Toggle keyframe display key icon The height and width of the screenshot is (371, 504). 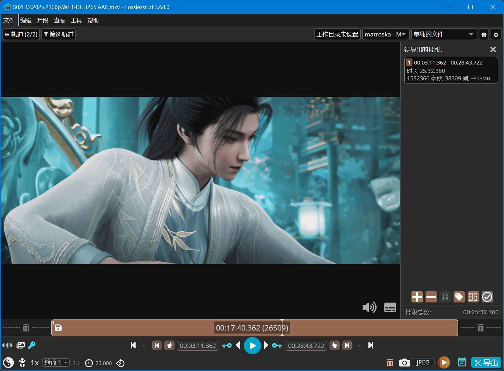[x=32, y=345]
